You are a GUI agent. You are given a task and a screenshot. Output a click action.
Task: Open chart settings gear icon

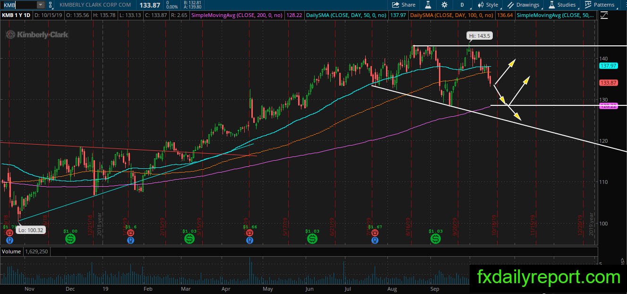coord(444,5)
